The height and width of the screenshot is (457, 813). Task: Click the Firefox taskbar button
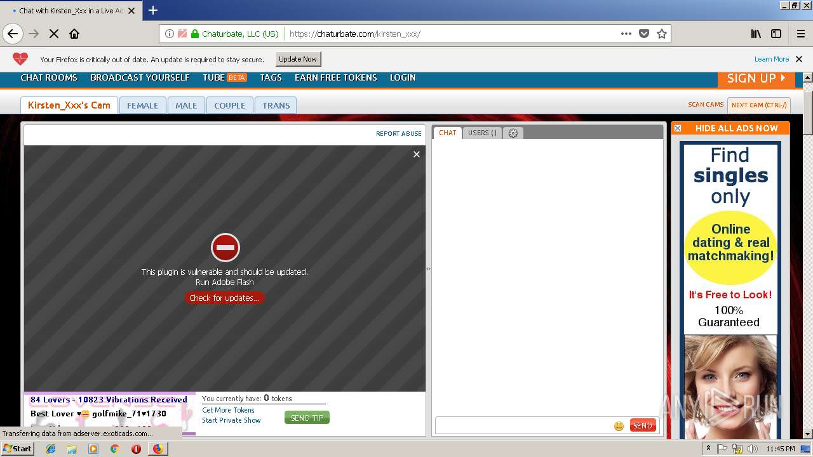pyautogui.click(x=158, y=449)
